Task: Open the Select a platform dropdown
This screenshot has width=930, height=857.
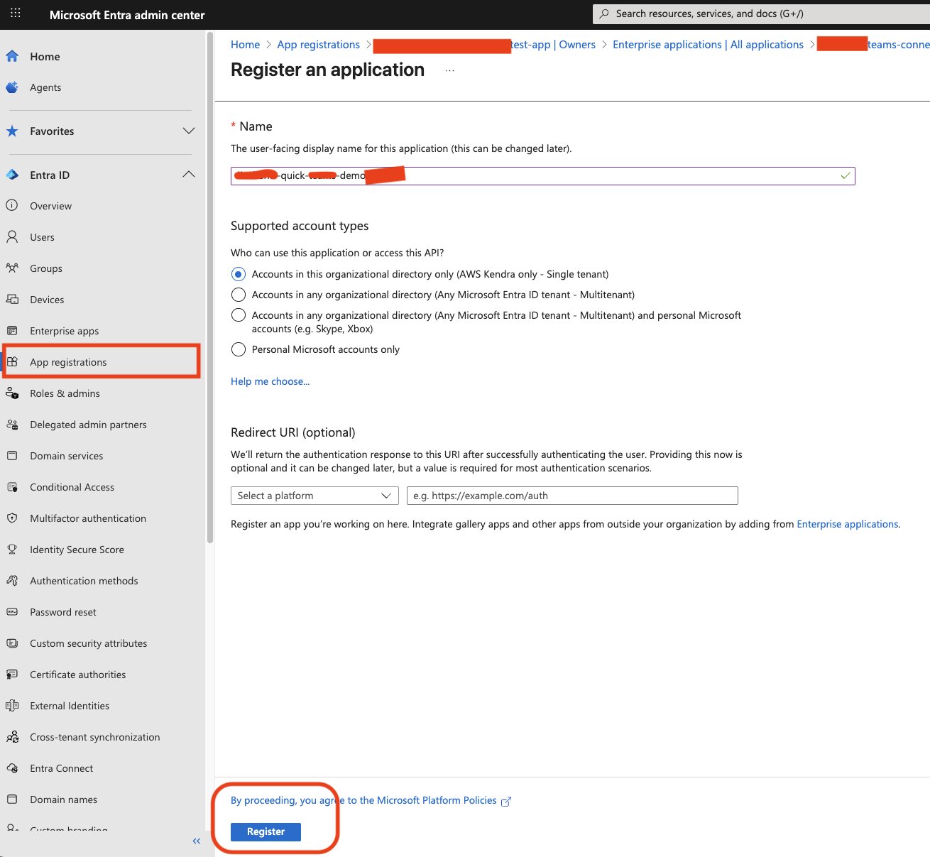Action: click(x=314, y=495)
